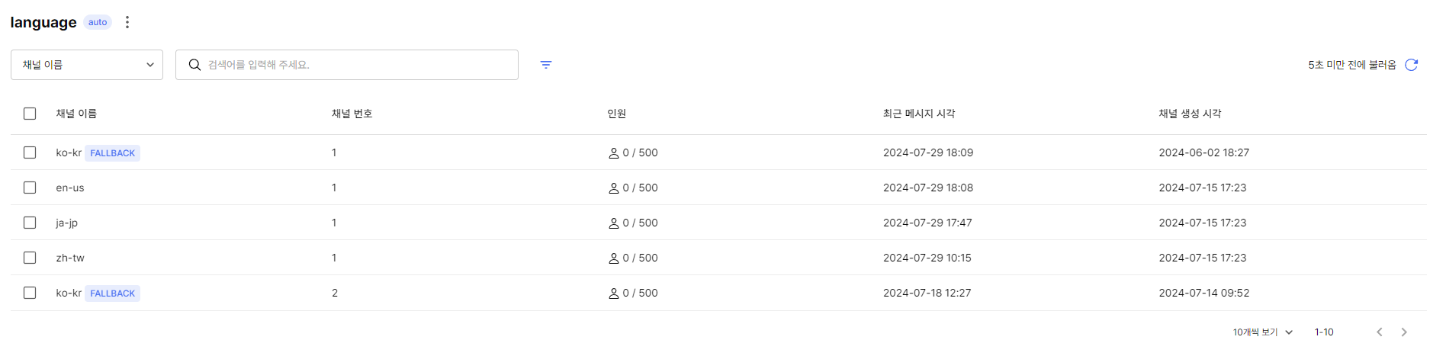Go to previous page arrow
This screenshot has width=1446, height=356.
click(1379, 332)
